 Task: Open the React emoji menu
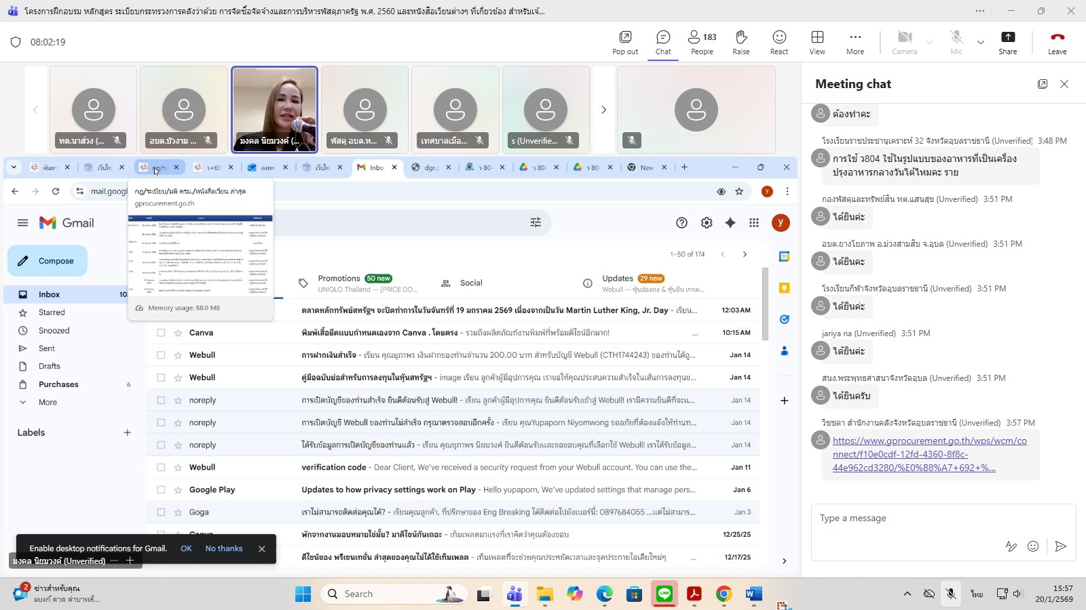pos(779,42)
